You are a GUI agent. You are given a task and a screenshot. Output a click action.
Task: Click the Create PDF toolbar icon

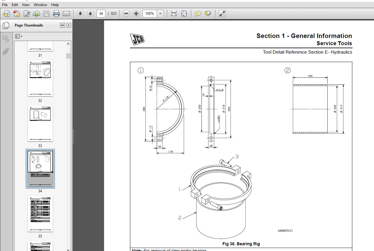(x=16, y=14)
